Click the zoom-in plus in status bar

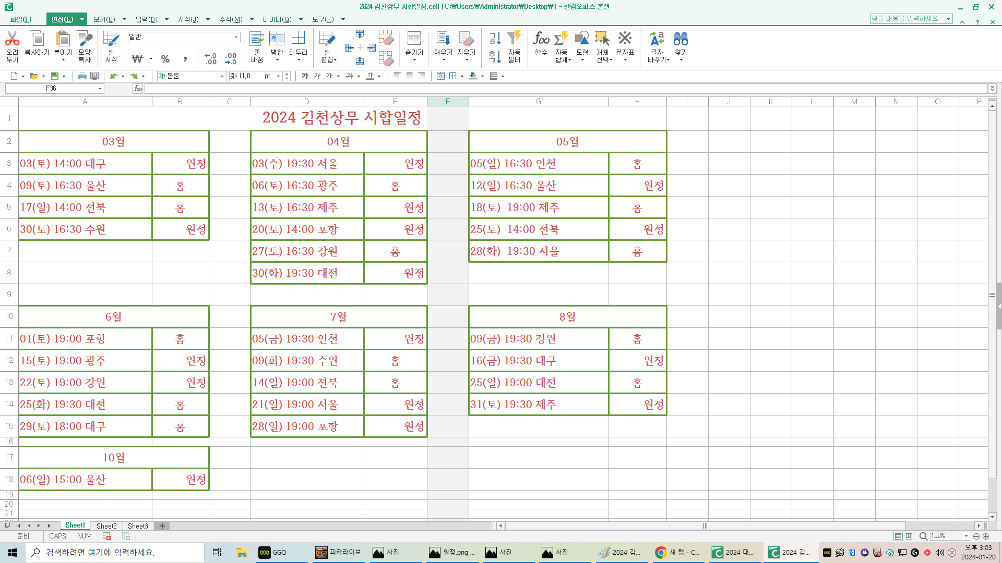tap(986, 536)
